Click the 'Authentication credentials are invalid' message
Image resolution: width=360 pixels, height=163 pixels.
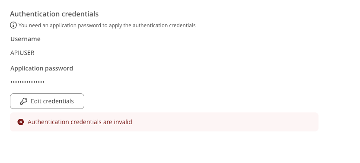[x=80, y=122]
